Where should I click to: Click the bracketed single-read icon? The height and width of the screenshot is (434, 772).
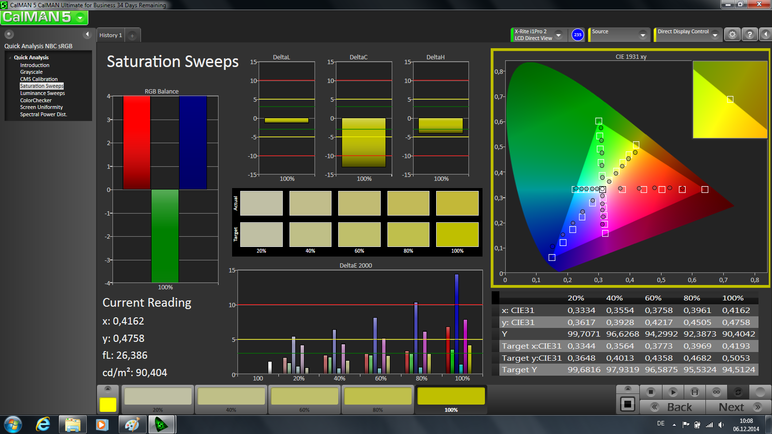(x=694, y=392)
